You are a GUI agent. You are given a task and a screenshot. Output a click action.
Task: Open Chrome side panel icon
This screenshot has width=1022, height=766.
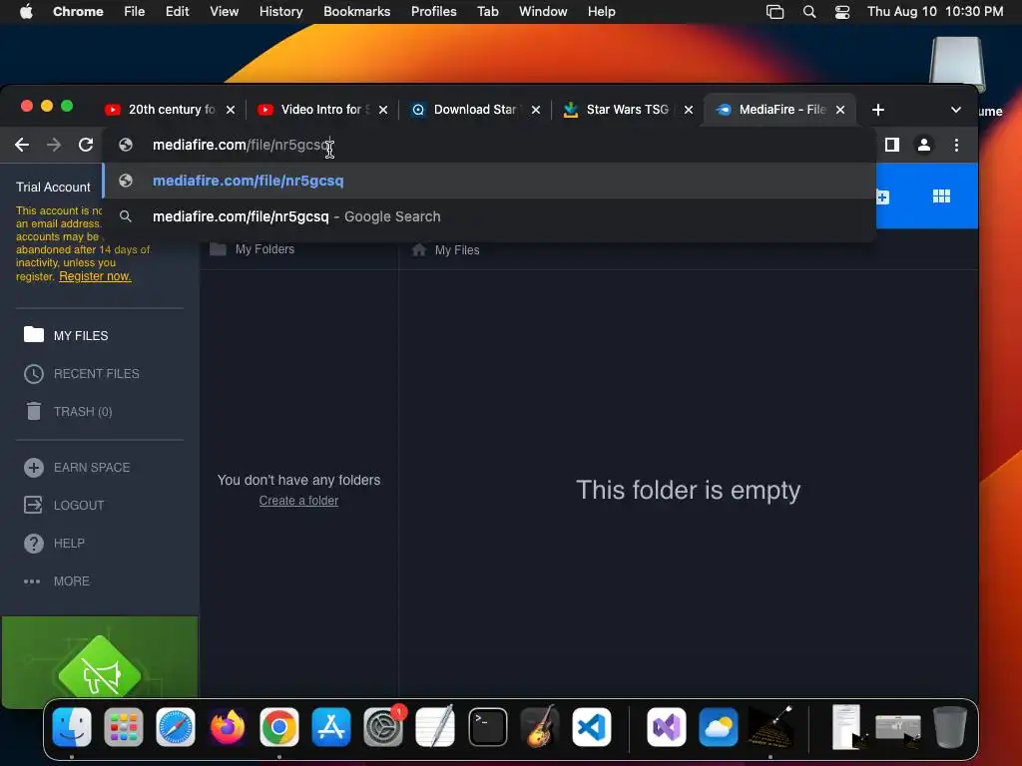tap(891, 145)
